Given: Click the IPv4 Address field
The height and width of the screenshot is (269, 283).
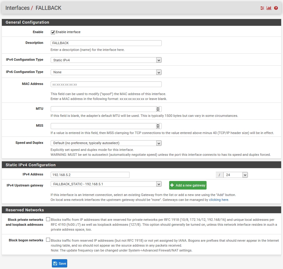Looking at the screenshot, I should pyautogui.click(x=90, y=175).
